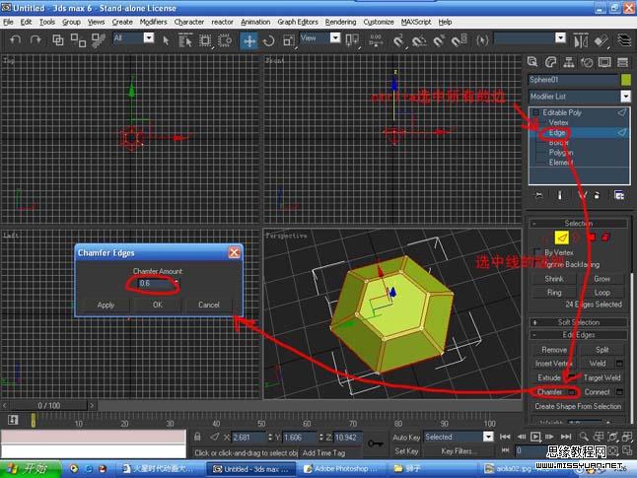The width and height of the screenshot is (637, 478).
Task: Open the MAXScript menu
Action: tap(416, 22)
